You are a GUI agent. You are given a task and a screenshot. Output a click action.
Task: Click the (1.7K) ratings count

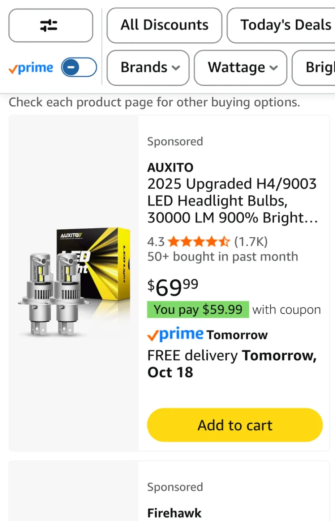[251, 242]
